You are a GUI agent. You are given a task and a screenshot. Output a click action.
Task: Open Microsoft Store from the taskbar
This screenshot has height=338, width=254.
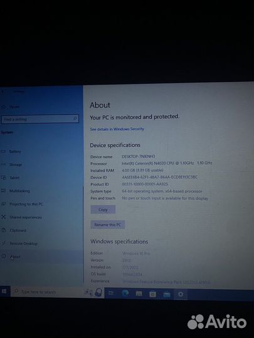(152, 294)
